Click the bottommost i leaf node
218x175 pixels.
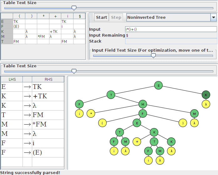(148, 160)
